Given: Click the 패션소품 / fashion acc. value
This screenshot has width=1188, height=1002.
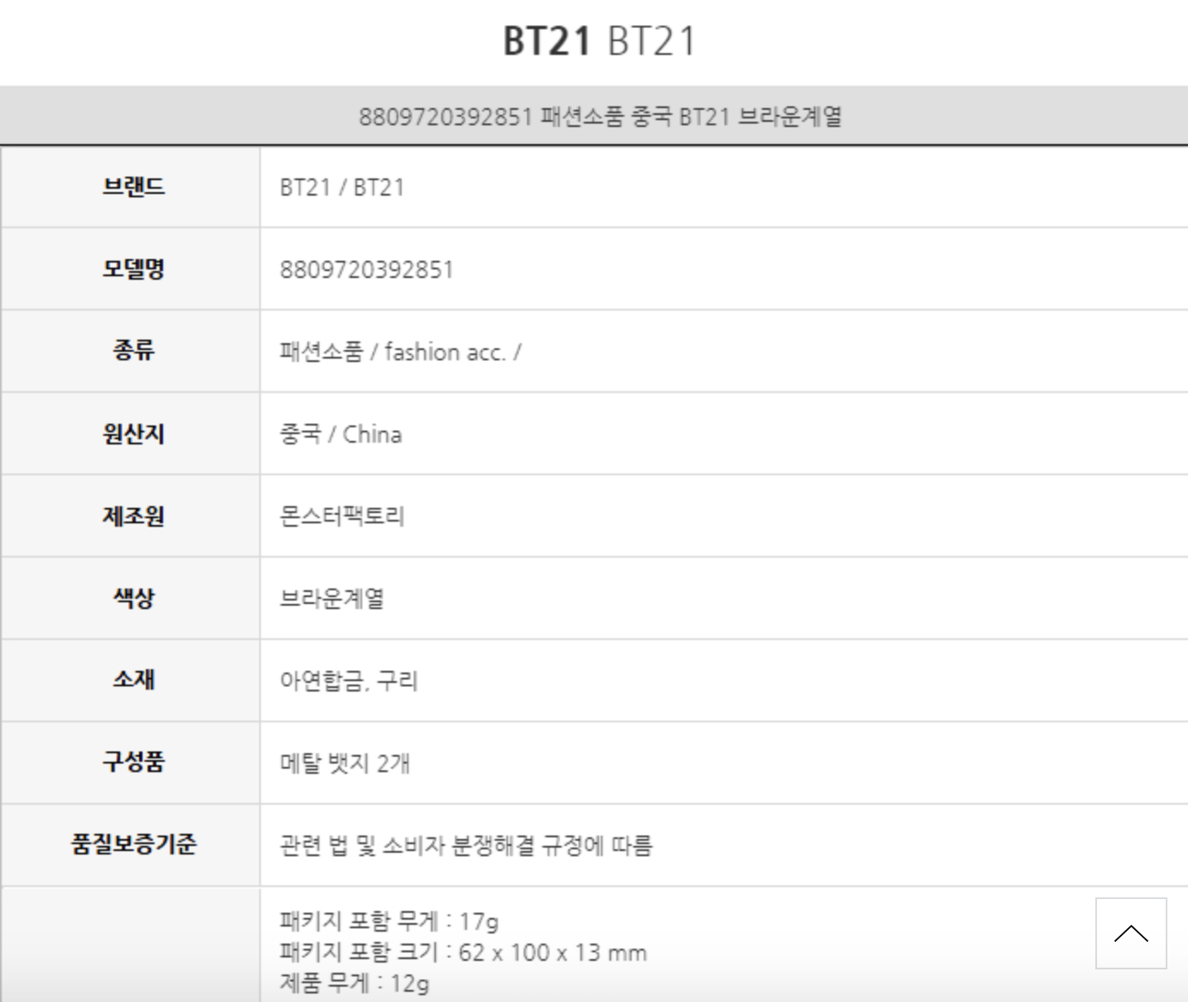Looking at the screenshot, I should click(400, 352).
